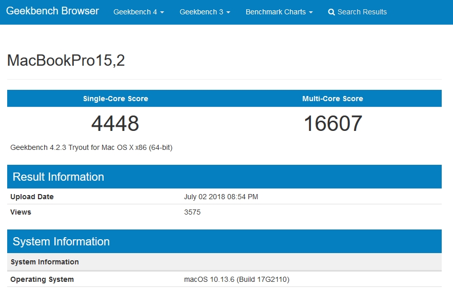This screenshot has height=288, width=453.
Task: Select the Views label
Action: (21, 212)
